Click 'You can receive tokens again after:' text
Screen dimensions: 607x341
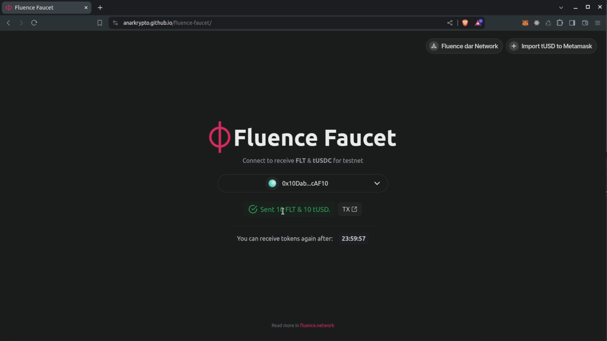click(285, 239)
